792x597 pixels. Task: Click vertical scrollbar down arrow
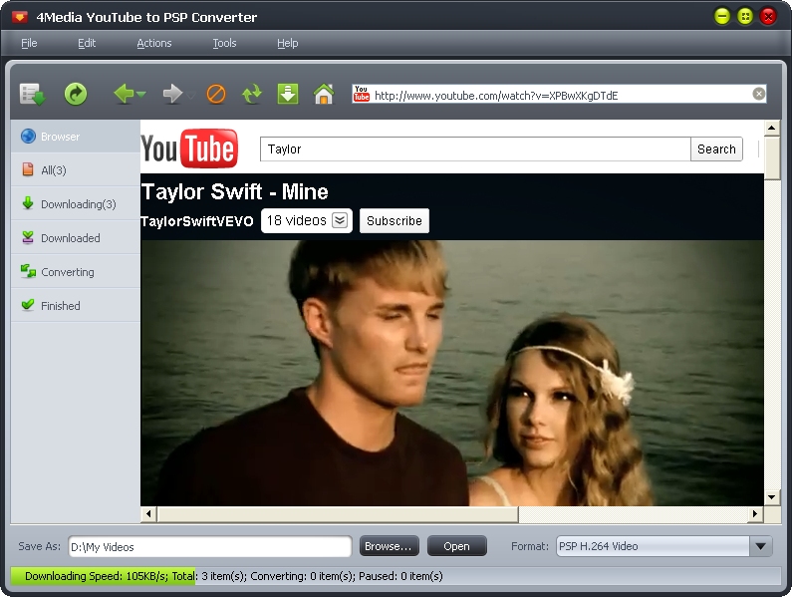point(771,497)
